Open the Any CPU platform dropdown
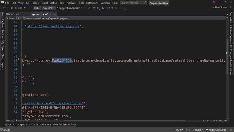This screenshot has width=234, height=132. pos(49,8)
